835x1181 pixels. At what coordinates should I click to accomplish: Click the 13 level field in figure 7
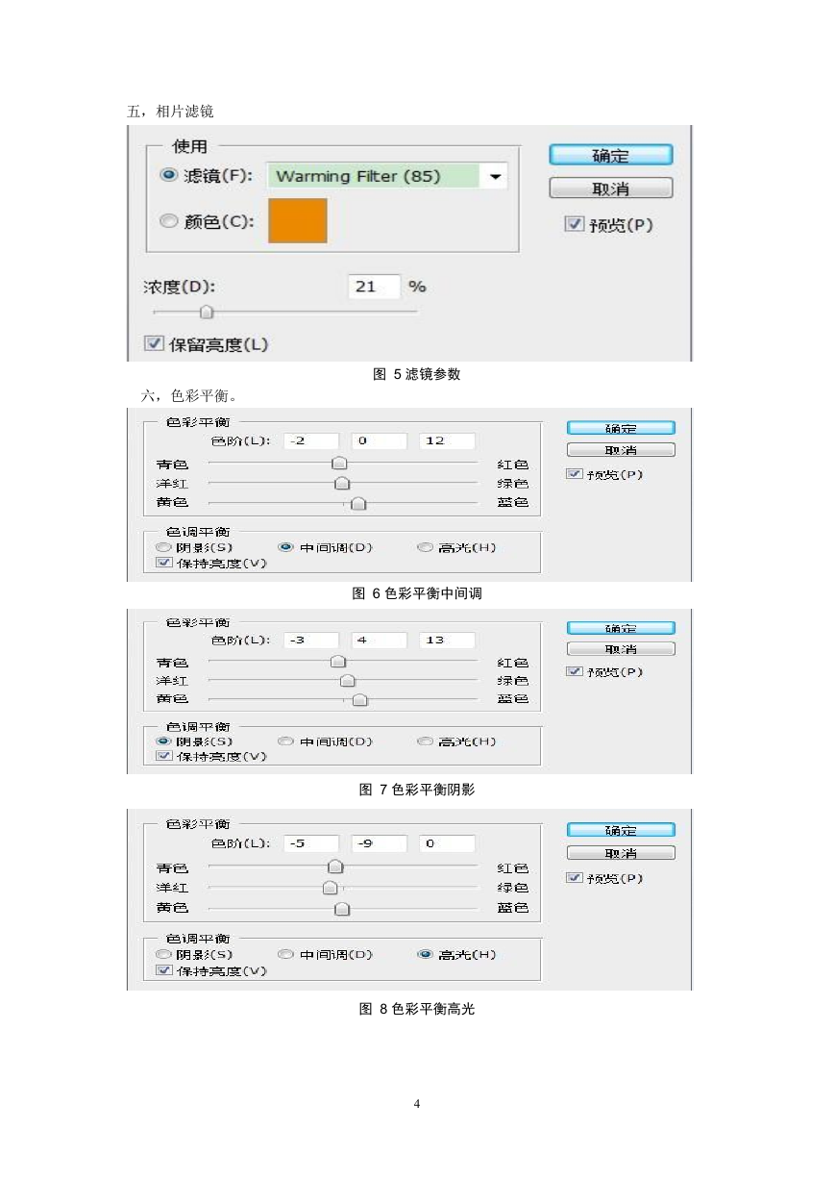tap(448, 640)
